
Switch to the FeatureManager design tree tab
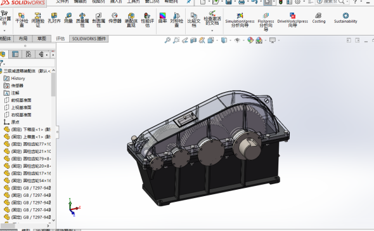pos(3,54)
